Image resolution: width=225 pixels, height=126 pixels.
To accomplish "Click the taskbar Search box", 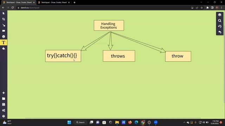I will click(x=81, y=122).
